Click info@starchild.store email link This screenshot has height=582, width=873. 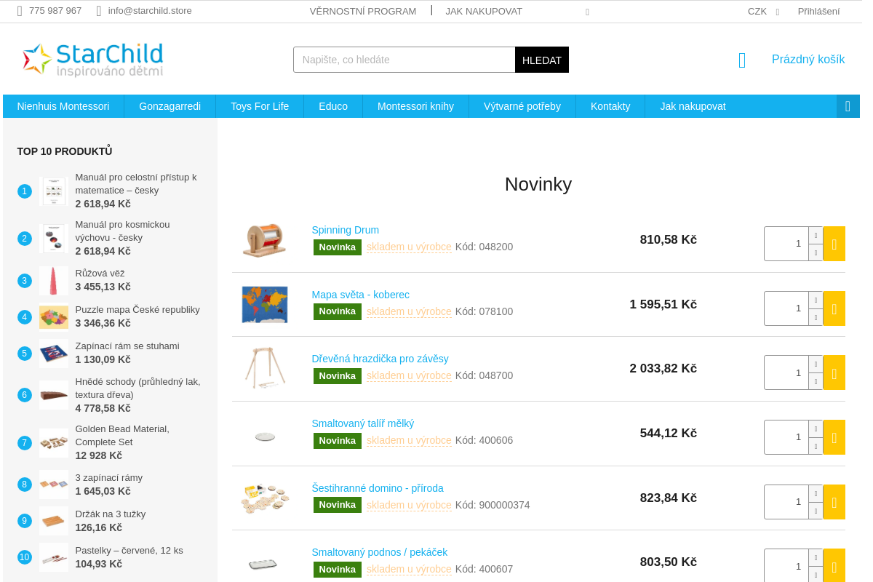click(x=150, y=11)
